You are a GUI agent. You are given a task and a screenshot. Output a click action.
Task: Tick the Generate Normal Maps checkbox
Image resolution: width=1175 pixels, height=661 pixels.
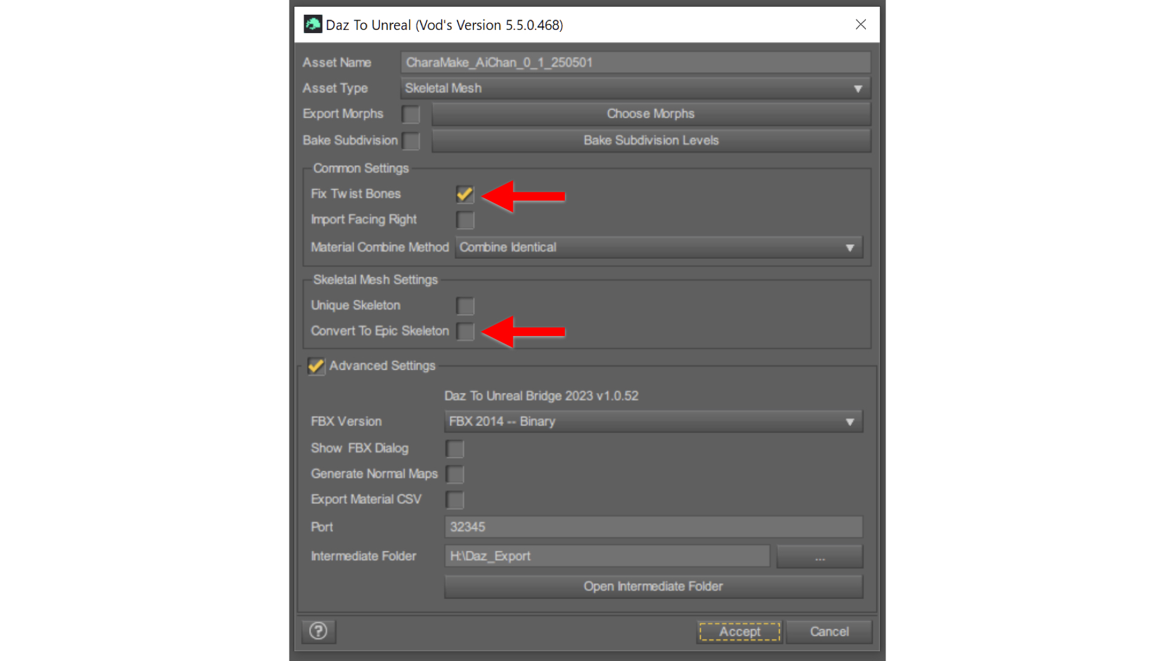pyautogui.click(x=455, y=474)
